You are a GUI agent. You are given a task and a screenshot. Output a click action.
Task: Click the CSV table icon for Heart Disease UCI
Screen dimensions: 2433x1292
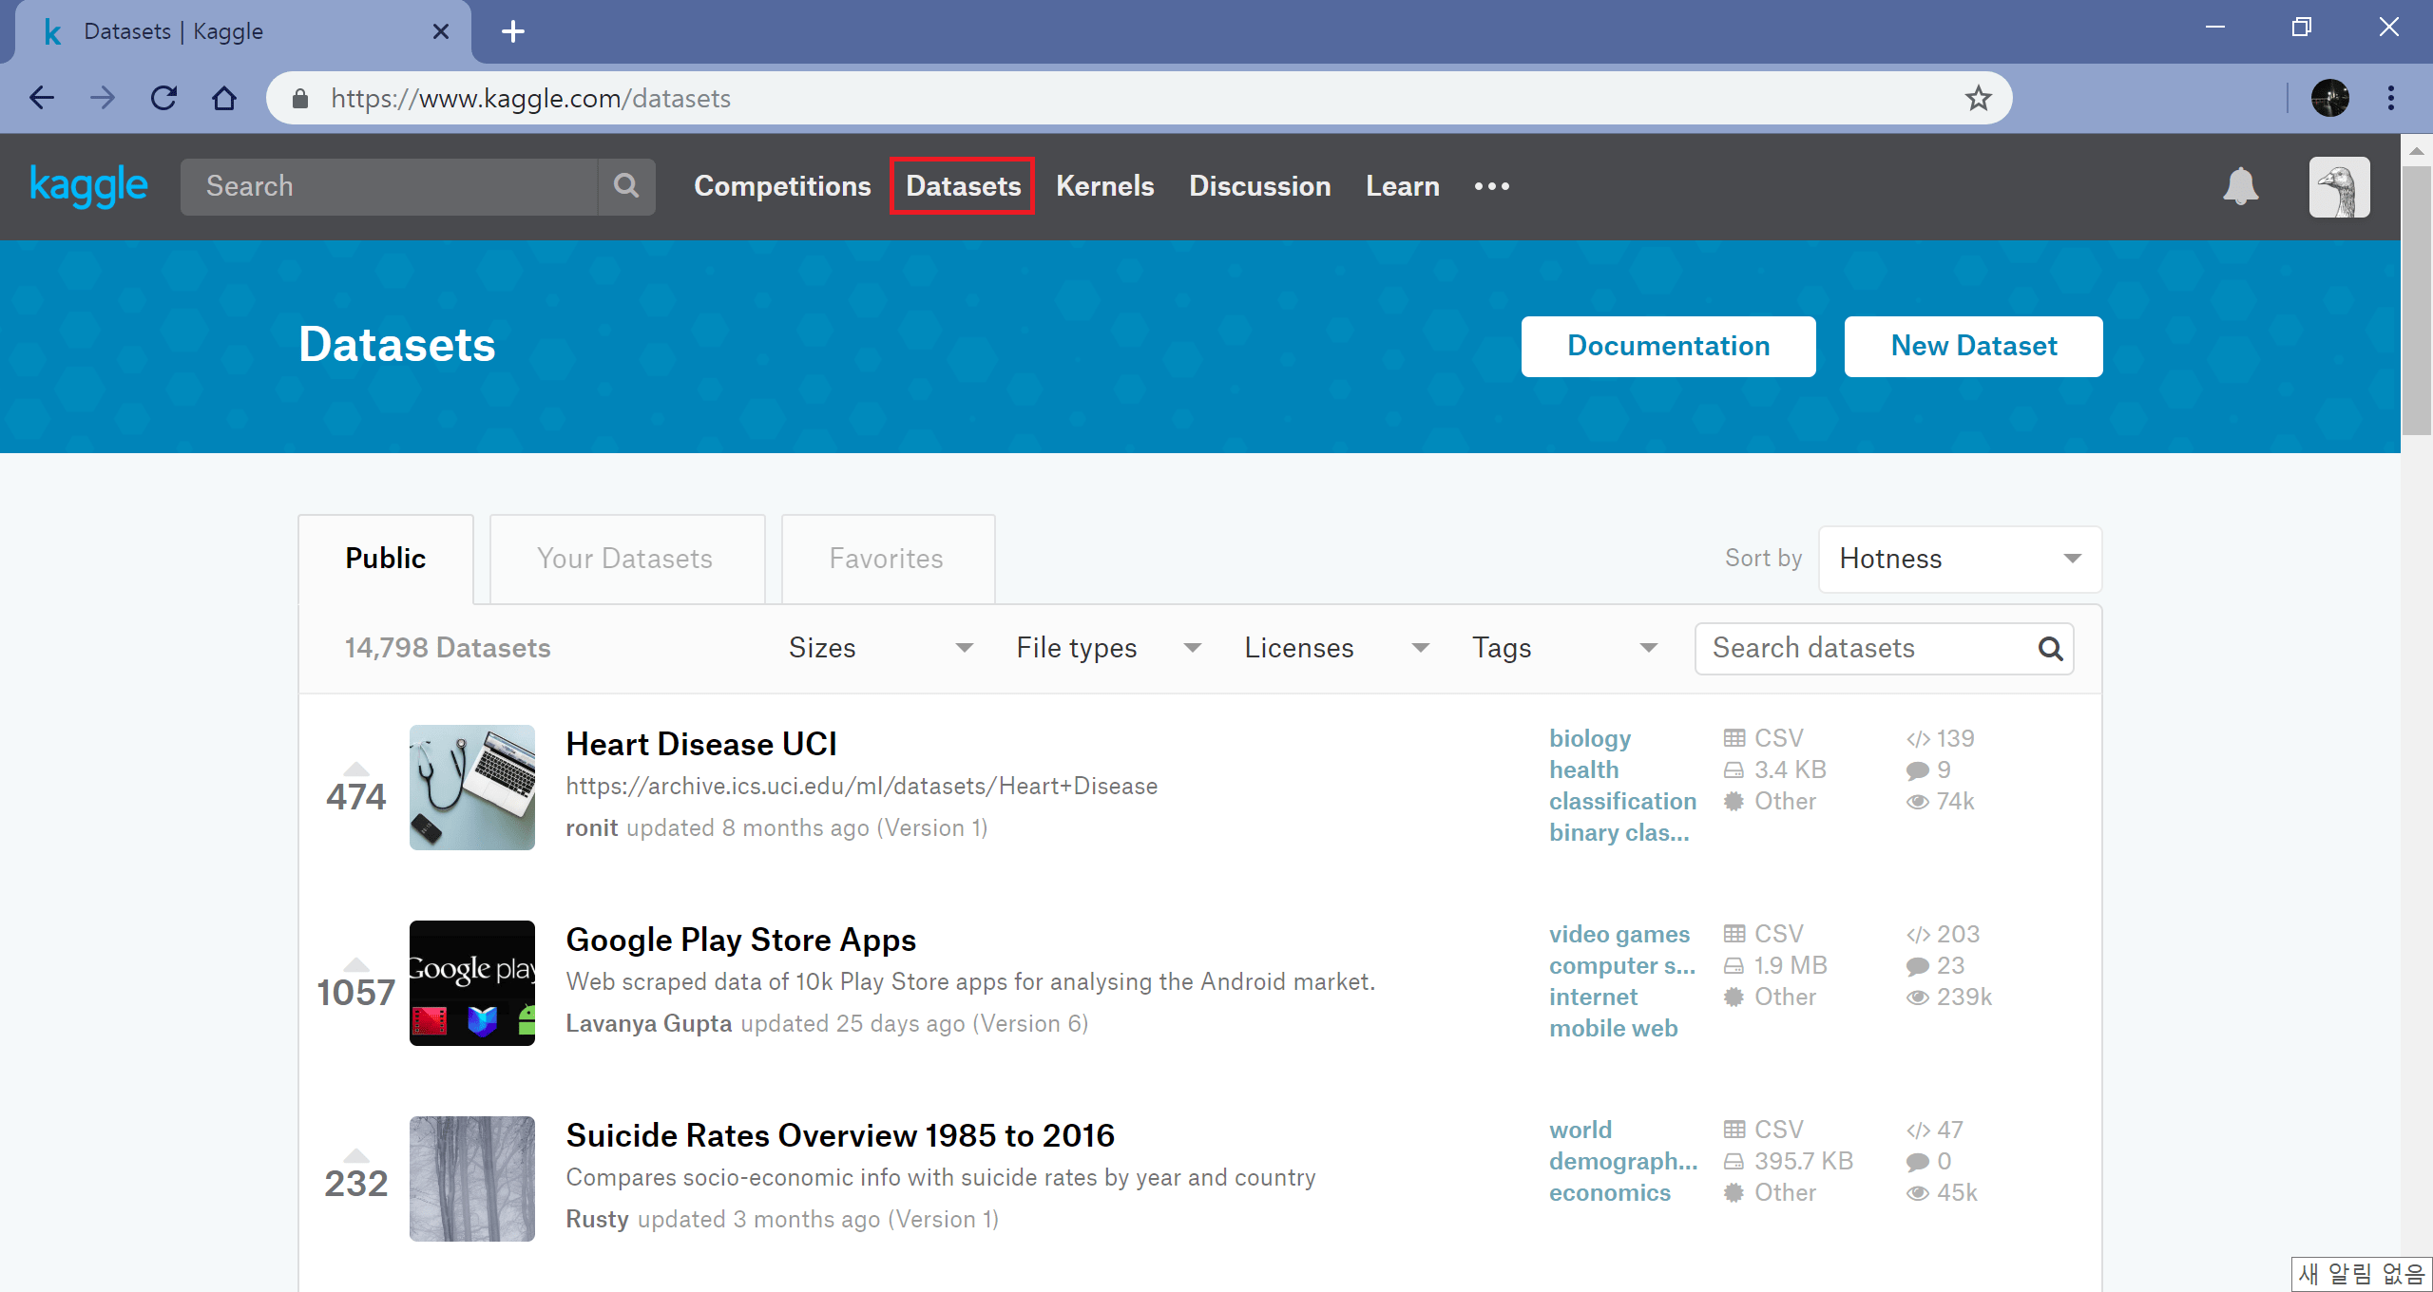1734,738
